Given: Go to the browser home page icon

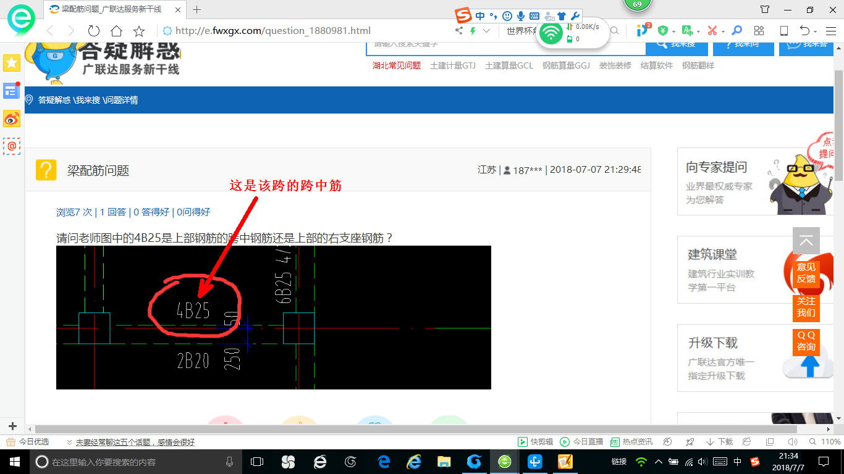Looking at the screenshot, I should 116,31.
